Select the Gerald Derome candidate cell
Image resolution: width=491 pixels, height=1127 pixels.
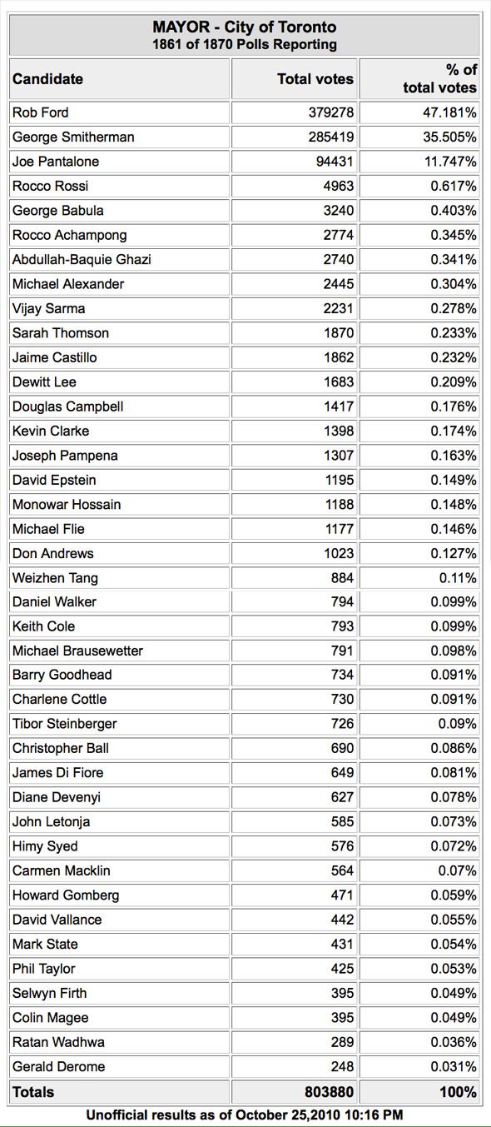(119, 1067)
